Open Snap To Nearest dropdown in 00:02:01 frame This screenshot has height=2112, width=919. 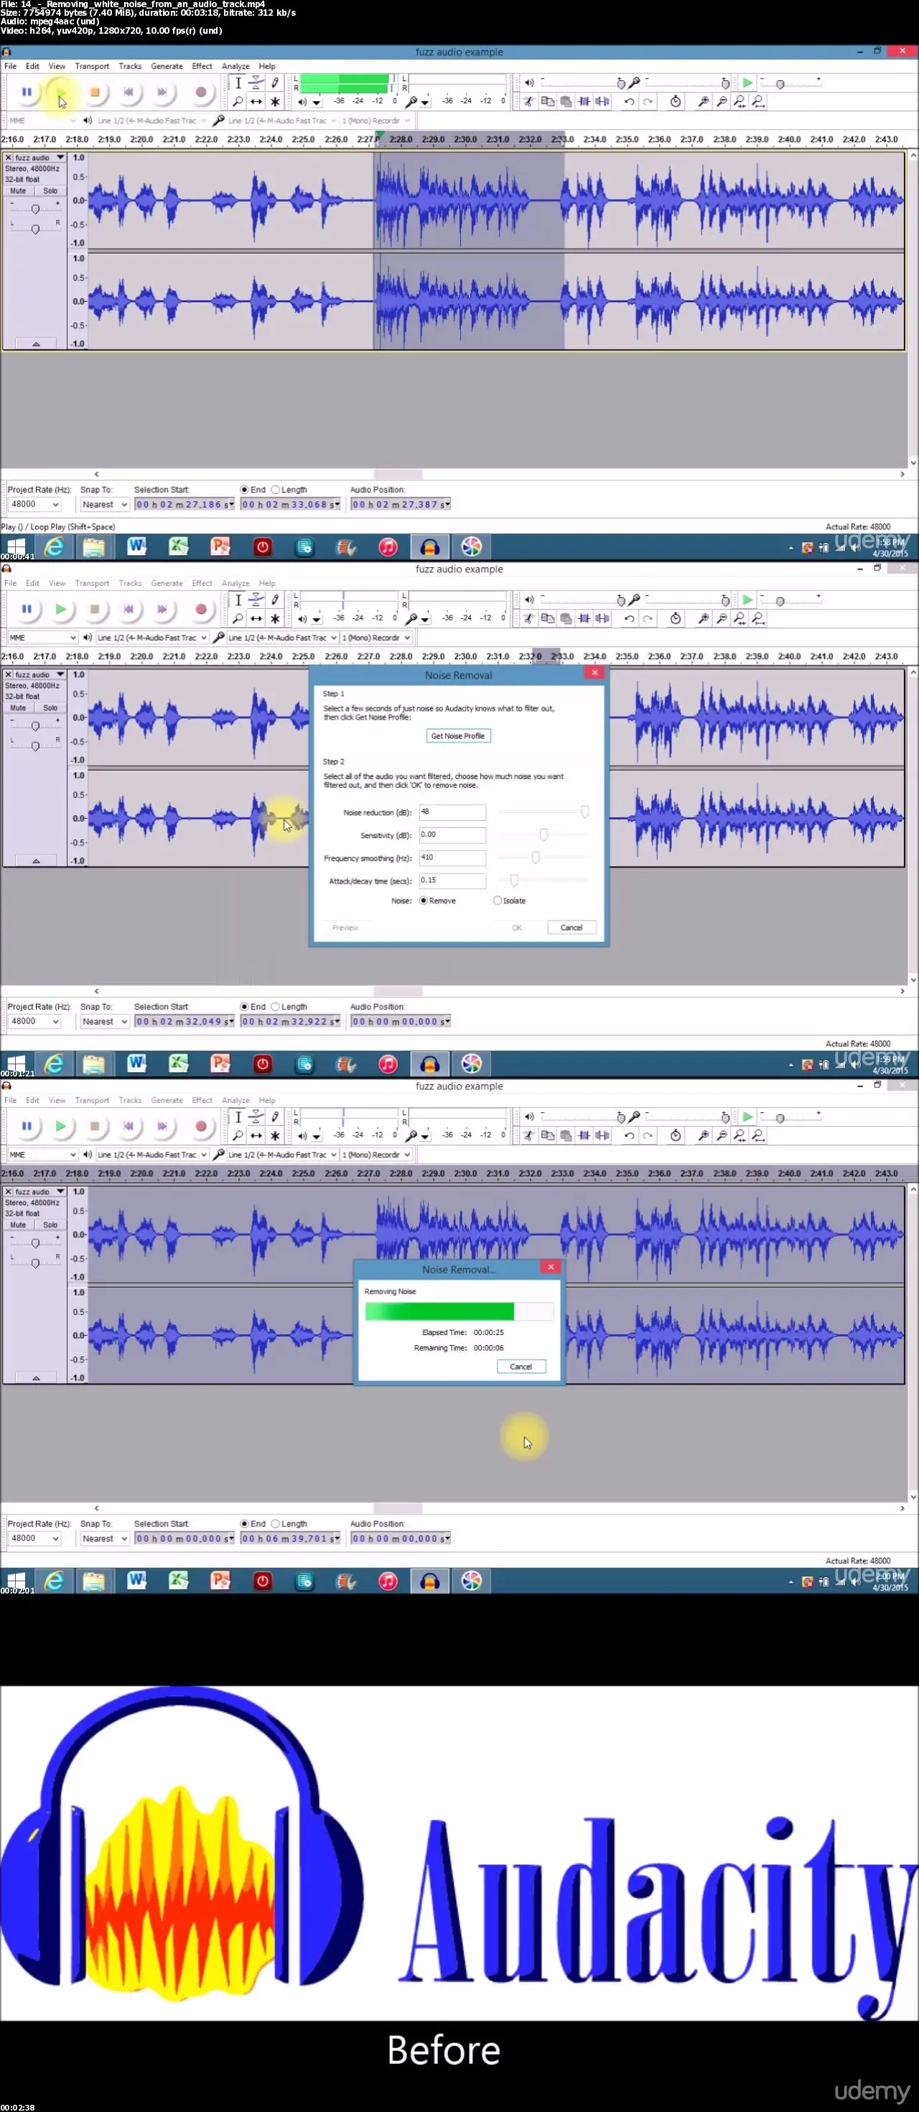[x=104, y=1538]
